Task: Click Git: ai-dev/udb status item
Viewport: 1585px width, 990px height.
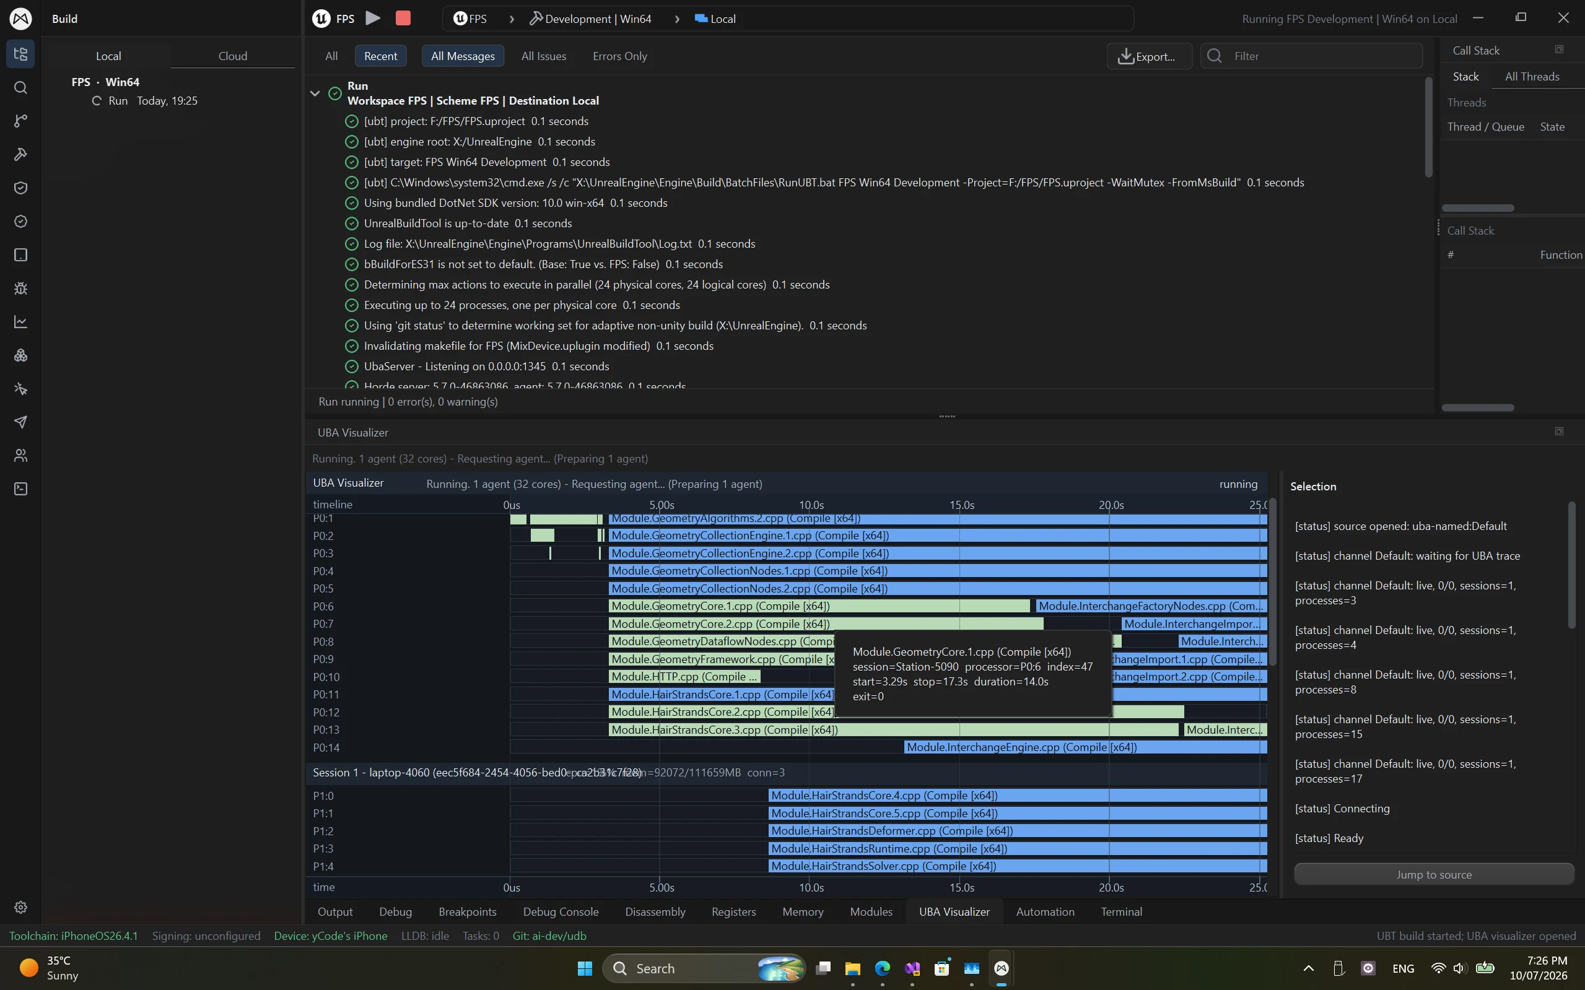Action: pos(549,936)
